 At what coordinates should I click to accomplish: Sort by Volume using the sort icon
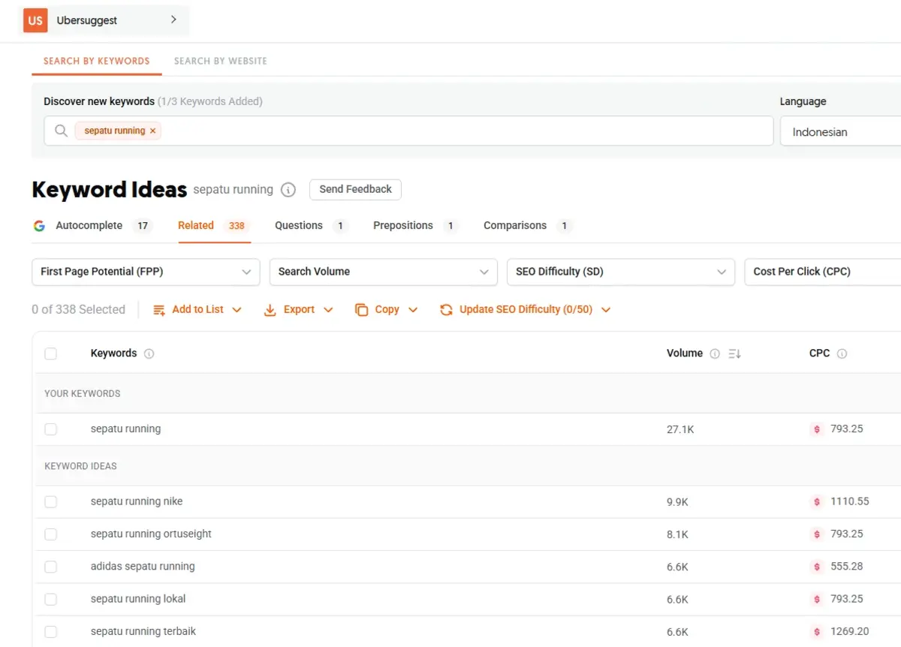tap(734, 354)
